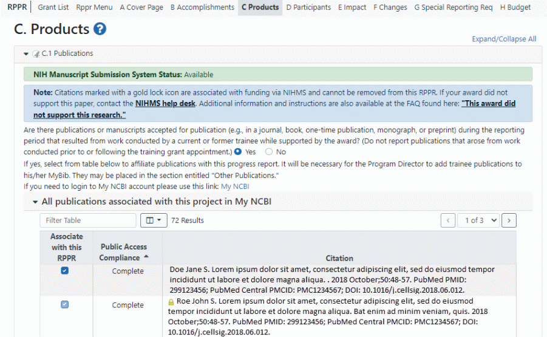Screen dimensions: 547x337
Task: Open the column visibility dropdown
Action: (153, 220)
